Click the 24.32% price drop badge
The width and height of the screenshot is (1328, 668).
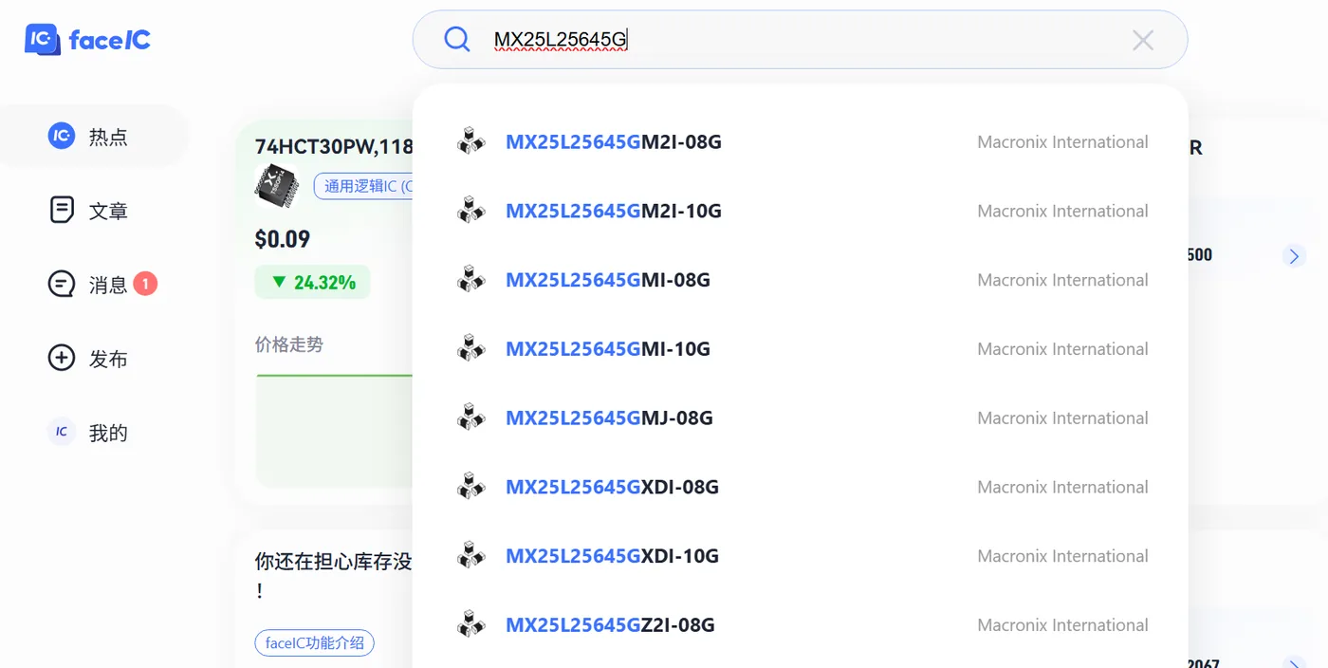313,282
